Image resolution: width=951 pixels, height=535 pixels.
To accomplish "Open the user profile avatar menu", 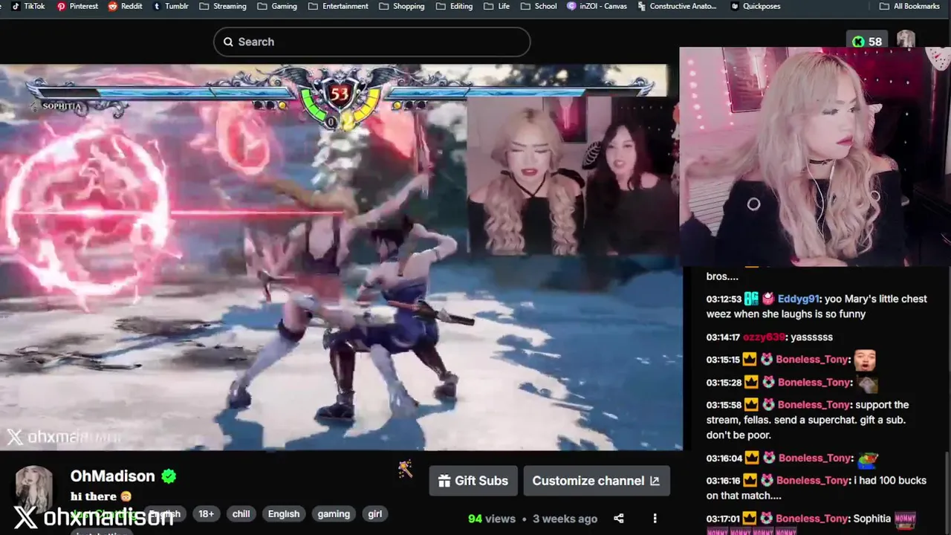I will 906,40.
